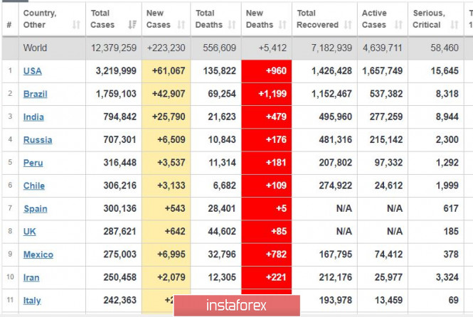Sort by Total Cases column icon
This screenshot has height=317, width=473.
[x=132, y=24]
